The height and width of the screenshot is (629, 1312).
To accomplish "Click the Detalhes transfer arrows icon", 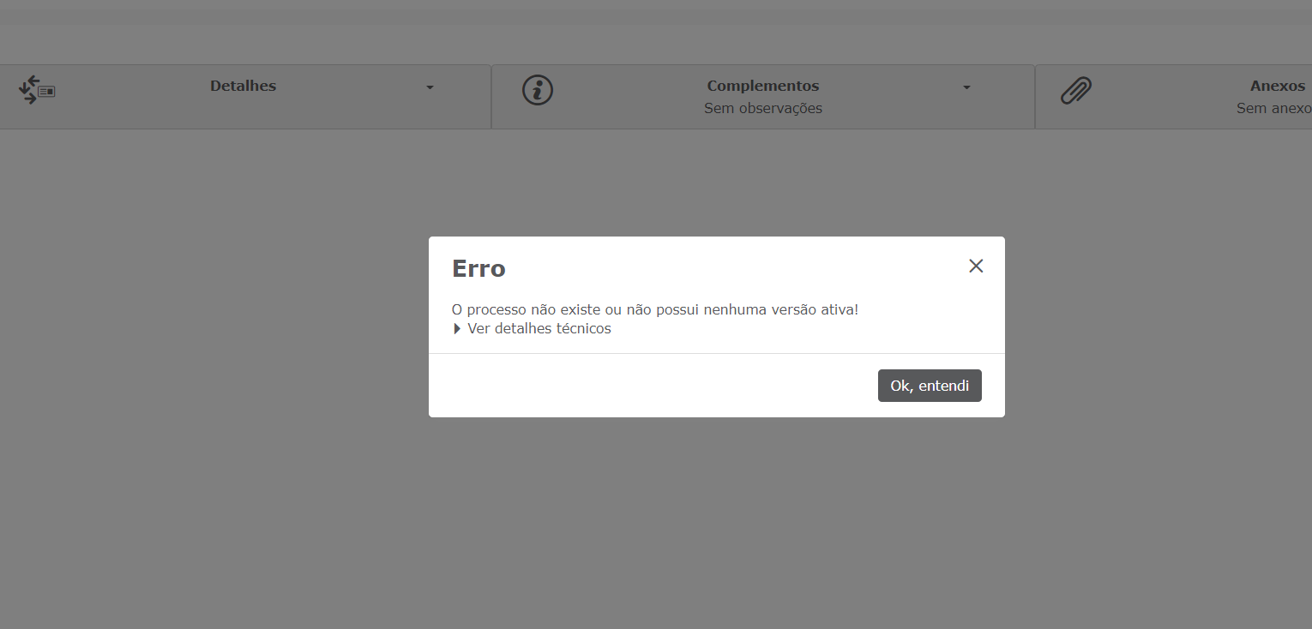I will coord(36,90).
